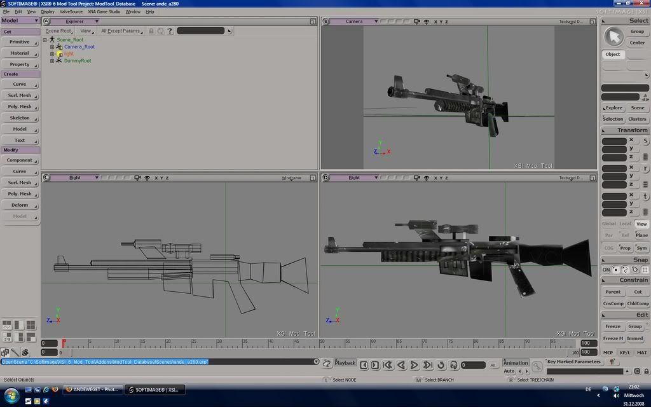Click the large Select arrow tool icon
The image size is (651, 407).
point(613,37)
